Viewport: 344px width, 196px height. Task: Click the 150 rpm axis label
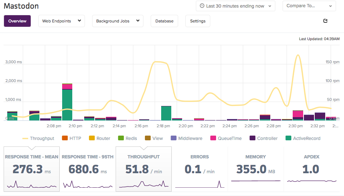332,62
